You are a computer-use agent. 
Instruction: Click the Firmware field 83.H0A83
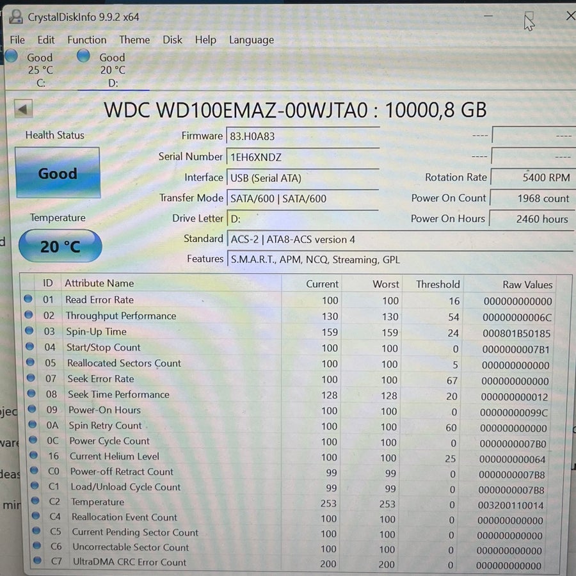click(303, 136)
